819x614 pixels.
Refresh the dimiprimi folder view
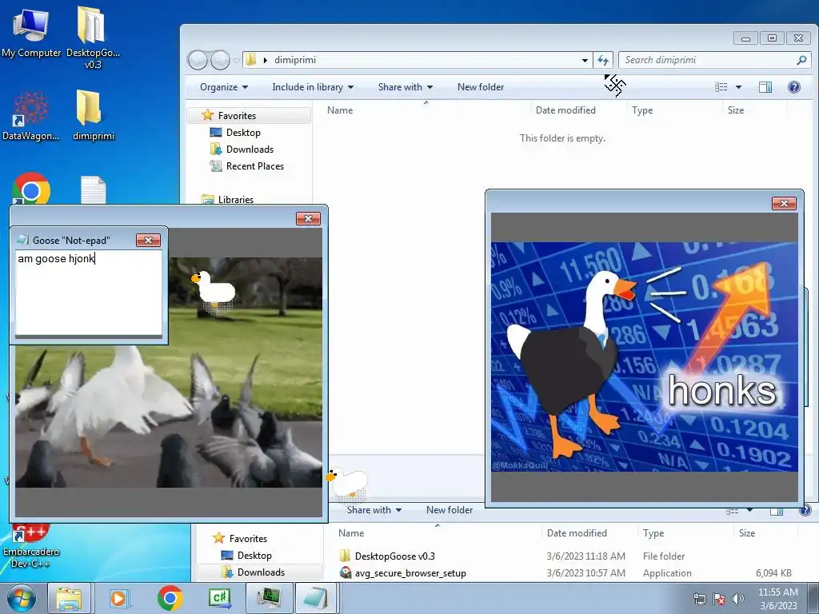[603, 60]
